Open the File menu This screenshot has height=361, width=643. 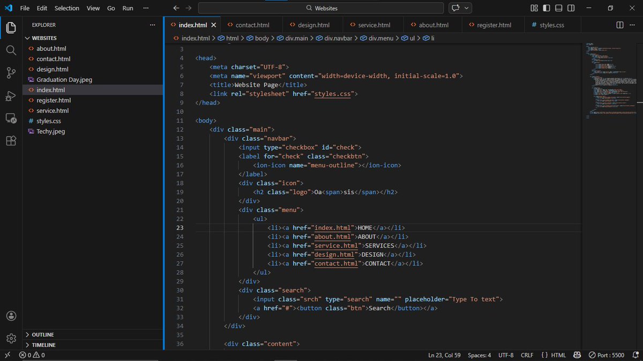click(x=25, y=8)
